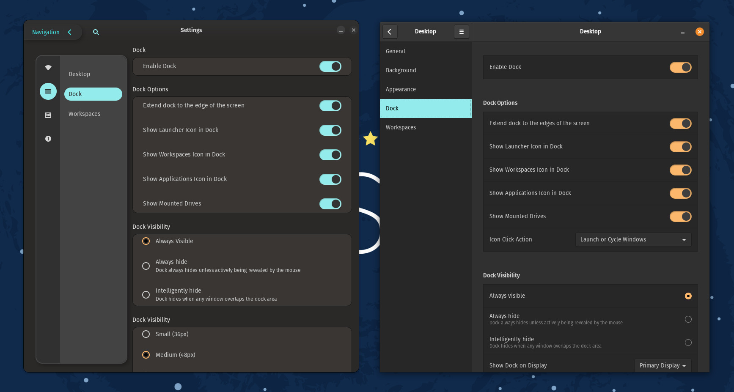Switch to the Workspaces settings page

tap(85, 114)
